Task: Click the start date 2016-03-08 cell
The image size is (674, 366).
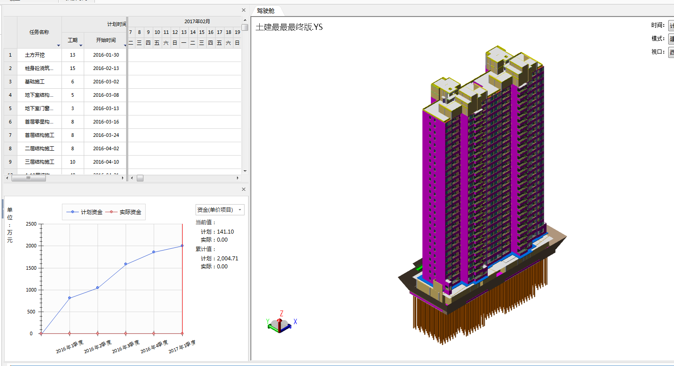Action: point(106,95)
